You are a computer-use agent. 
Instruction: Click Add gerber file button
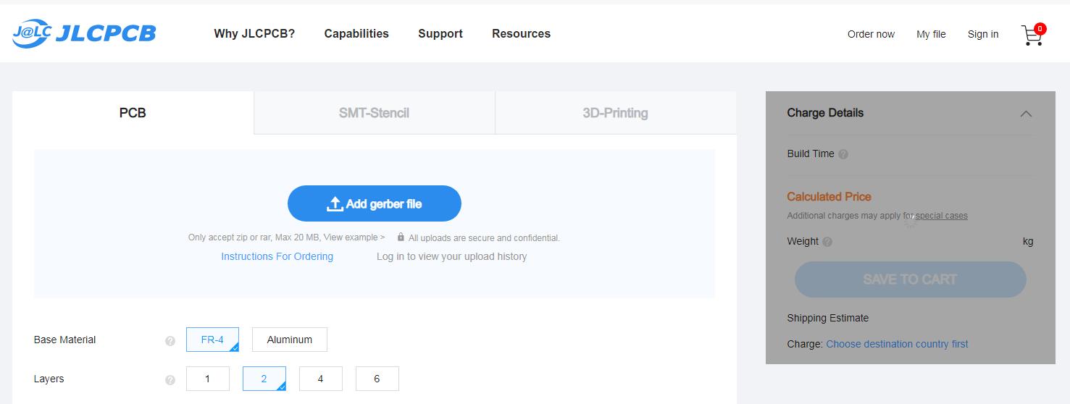(x=375, y=203)
